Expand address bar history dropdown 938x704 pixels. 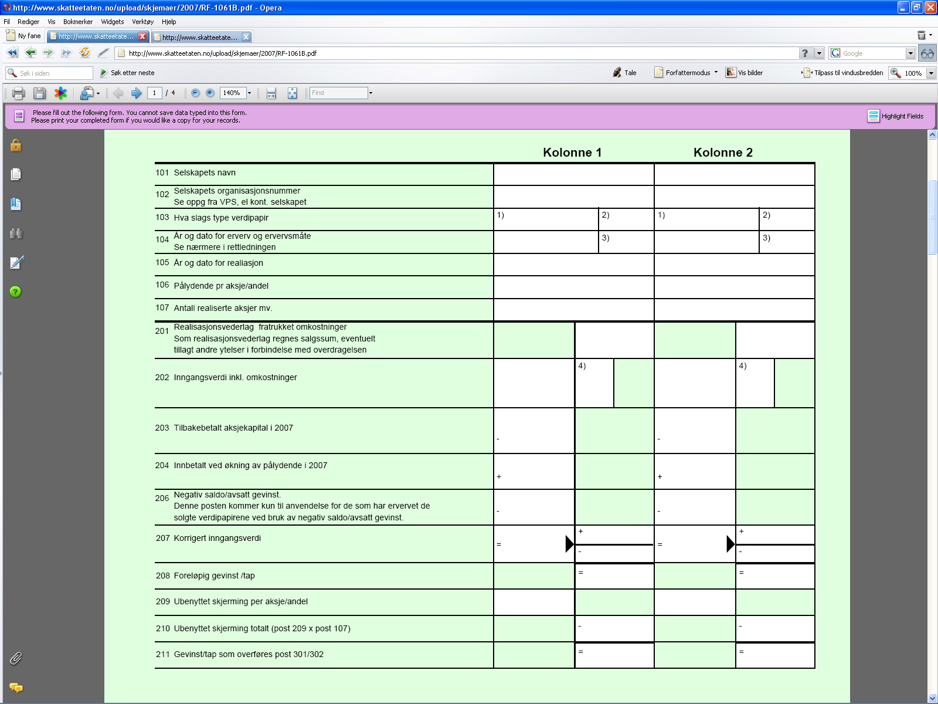[820, 53]
